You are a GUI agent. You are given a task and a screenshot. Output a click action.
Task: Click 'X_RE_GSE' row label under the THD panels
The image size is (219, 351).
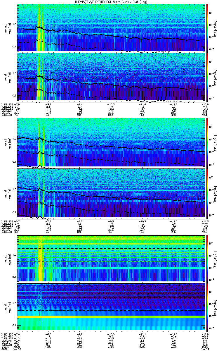[x=7, y=221]
